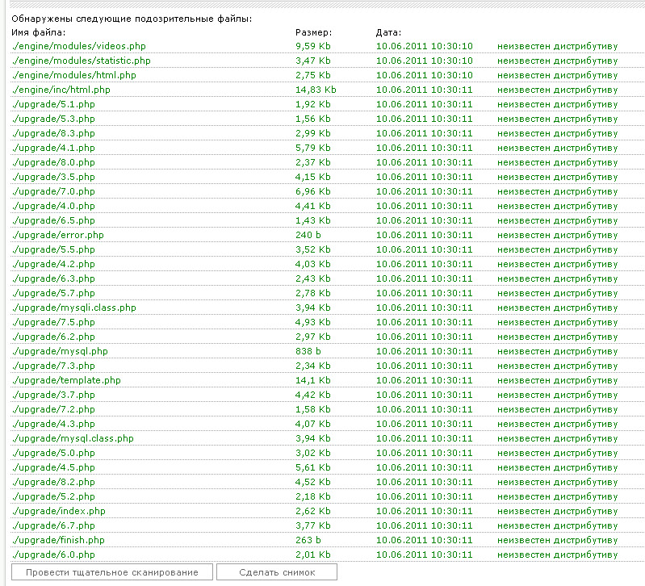
Task: Select file name ./engine/modules/statistic.php
Action: [x=81, y=61]
